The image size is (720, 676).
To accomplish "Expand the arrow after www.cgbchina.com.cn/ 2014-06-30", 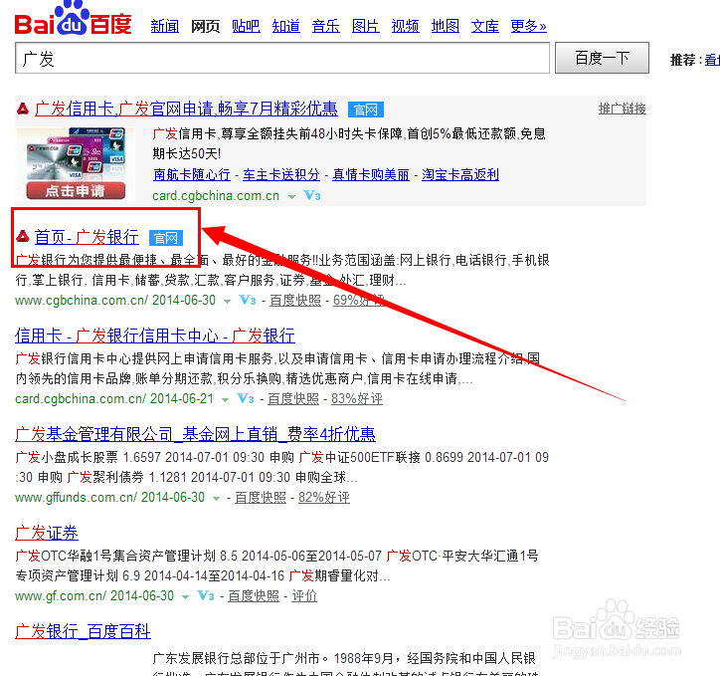I will tap(227, 302).
